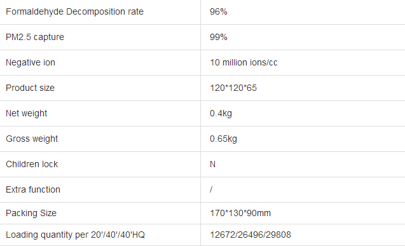
Task: Select the N value for Children lock
Action: point(212,164)
